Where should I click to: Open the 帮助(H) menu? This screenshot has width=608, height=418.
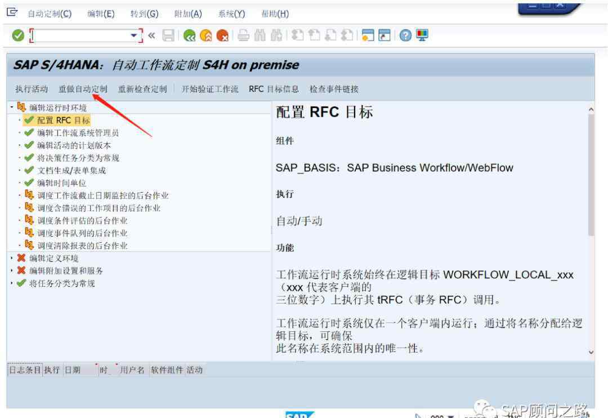point(275,14)
